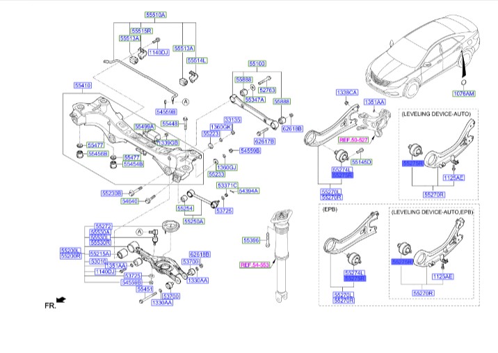Click the 55515R part number
Image resolution: width=498 pixels, height=353 pixels.
pos(142,31)
